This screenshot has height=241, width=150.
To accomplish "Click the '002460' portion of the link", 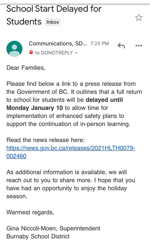I will point(16,156).
